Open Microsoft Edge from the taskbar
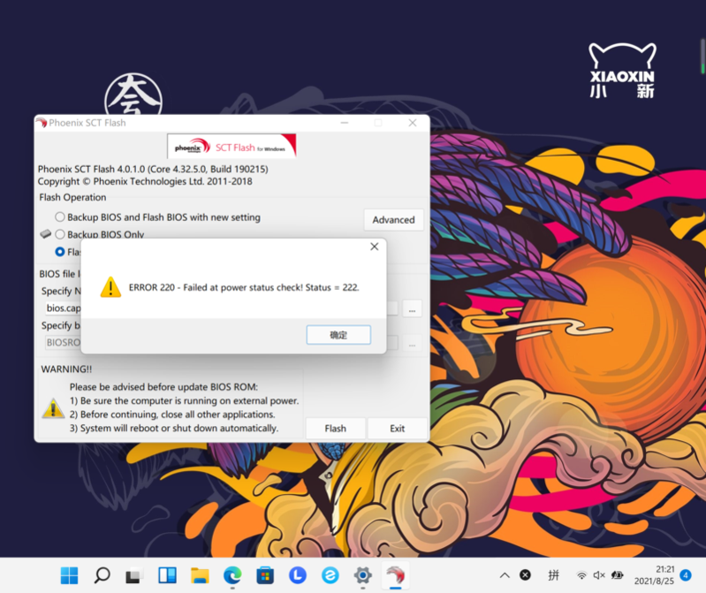The width and height of the screenshot is (706, 593). pyautogui.click(x=232, y=576)
